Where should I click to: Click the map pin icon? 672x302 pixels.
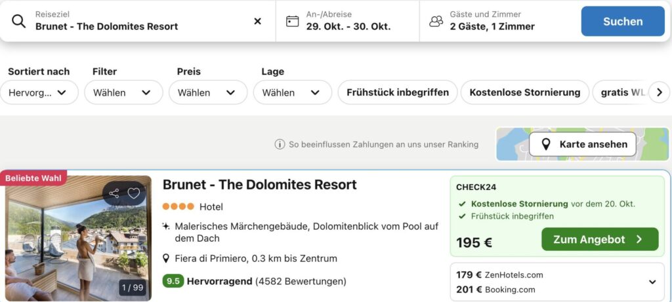[x=545, y=144]
